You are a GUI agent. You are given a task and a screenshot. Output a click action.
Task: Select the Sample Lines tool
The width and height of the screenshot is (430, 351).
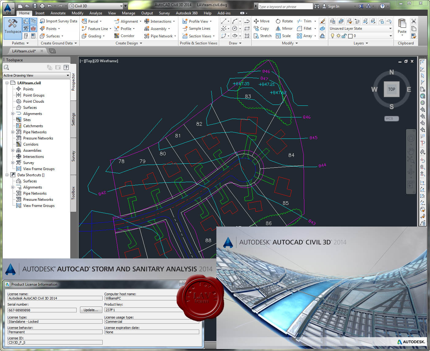(x=196, y=29)
